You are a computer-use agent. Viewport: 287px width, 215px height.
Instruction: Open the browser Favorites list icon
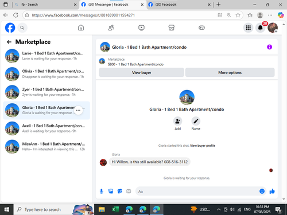(250, 15)
